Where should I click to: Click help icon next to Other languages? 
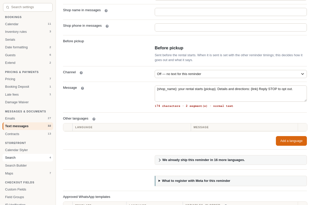94,119
